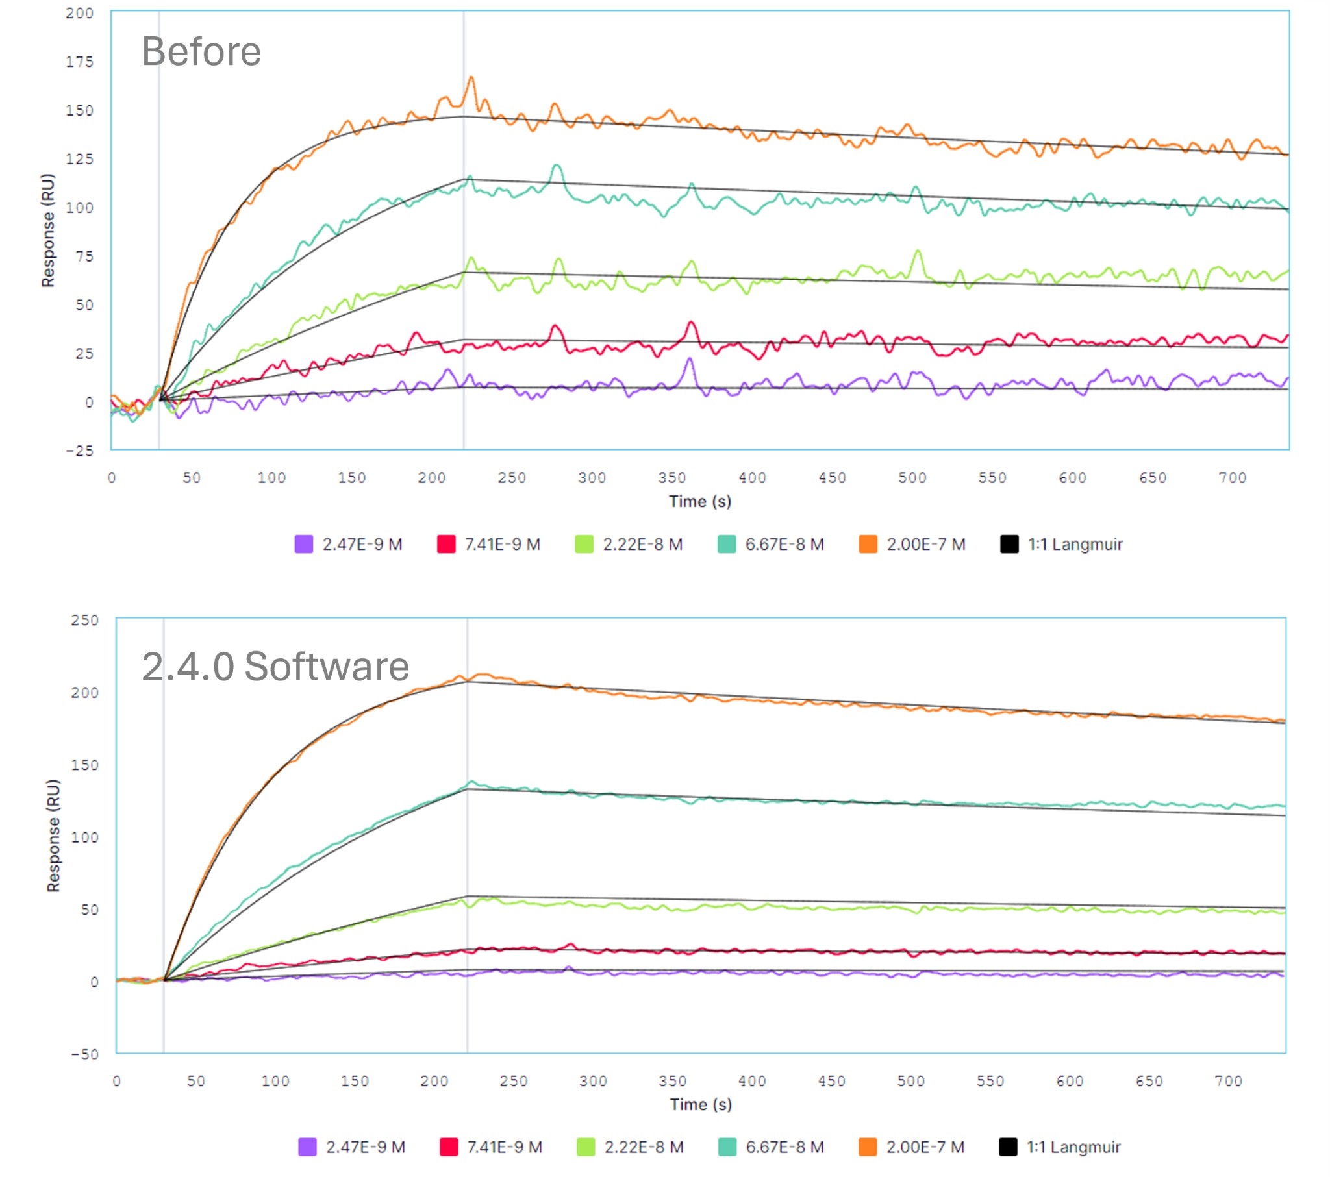Click bottom chart 'Time (s)' axis label

[701, 1104]
